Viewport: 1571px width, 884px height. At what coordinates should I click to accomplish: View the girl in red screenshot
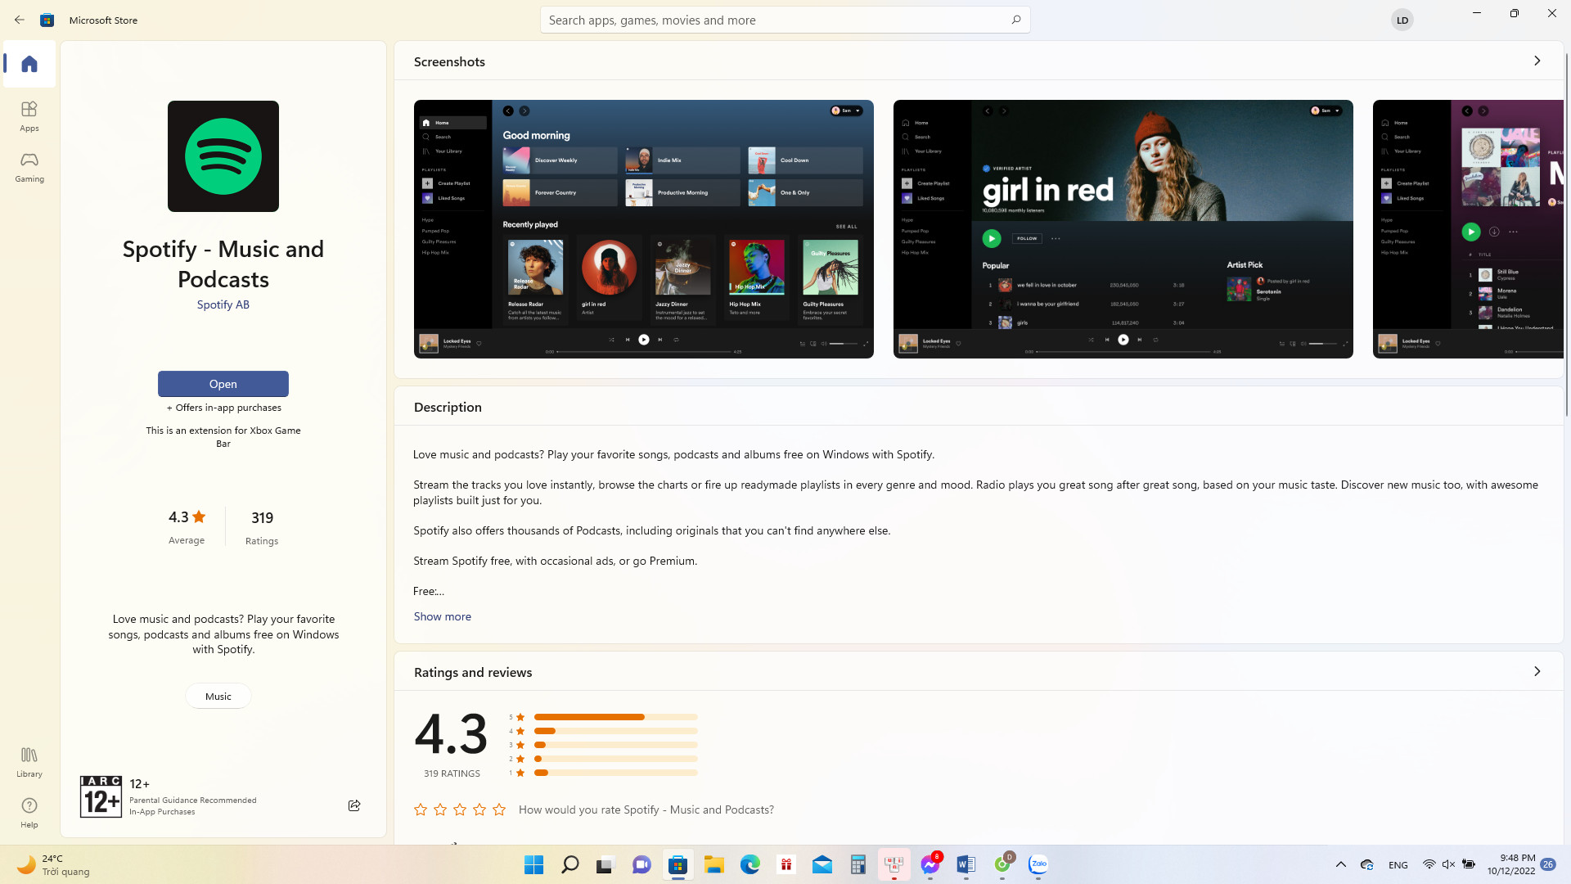coord(1123,229)
